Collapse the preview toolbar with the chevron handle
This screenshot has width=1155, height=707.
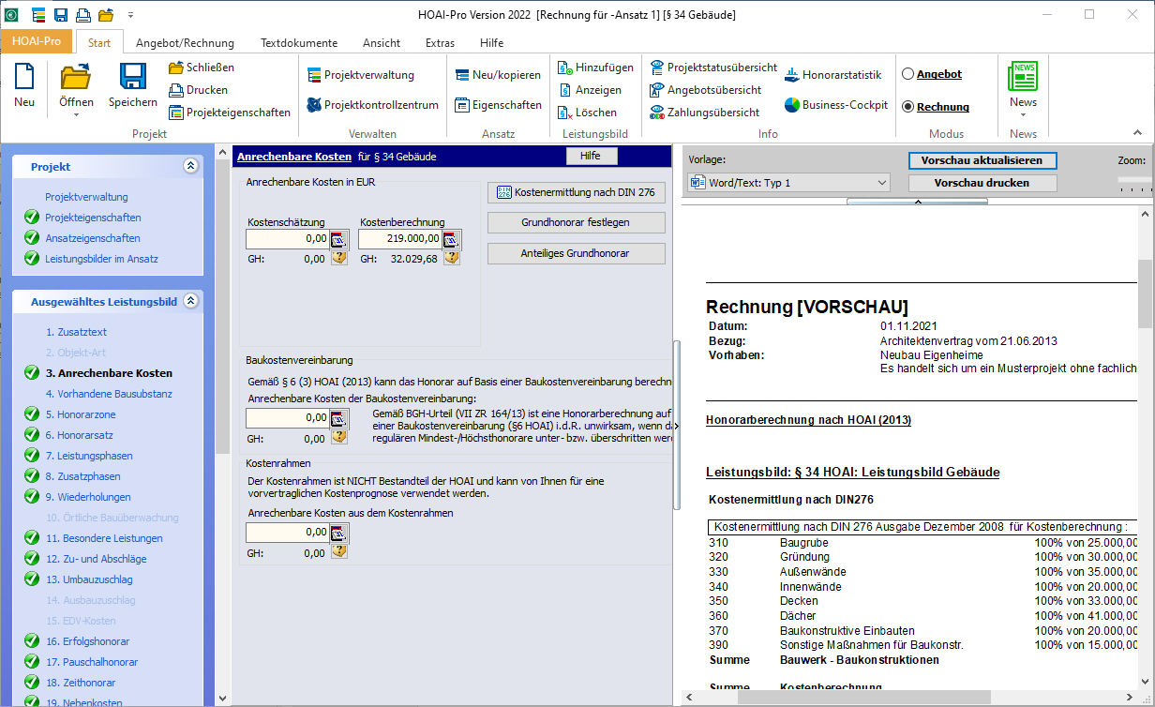click(x=917, y=202)
